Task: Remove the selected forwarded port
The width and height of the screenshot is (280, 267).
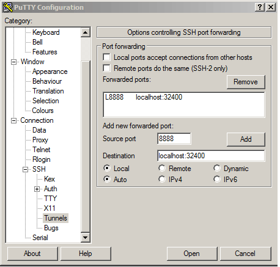Action: click(x=246, y=82)
